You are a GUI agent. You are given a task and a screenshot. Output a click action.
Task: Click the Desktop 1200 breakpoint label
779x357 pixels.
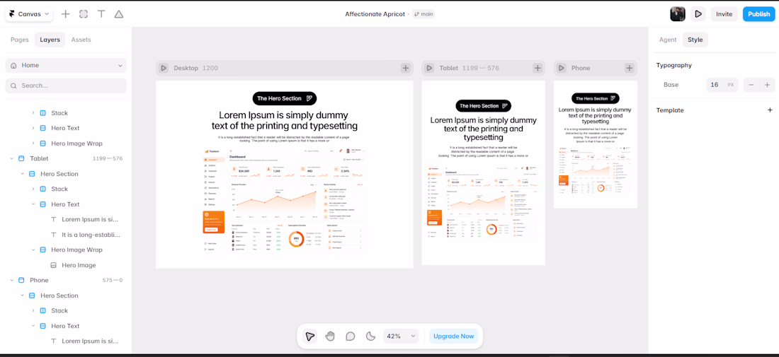pyautogui.click(x=195, y=68)
